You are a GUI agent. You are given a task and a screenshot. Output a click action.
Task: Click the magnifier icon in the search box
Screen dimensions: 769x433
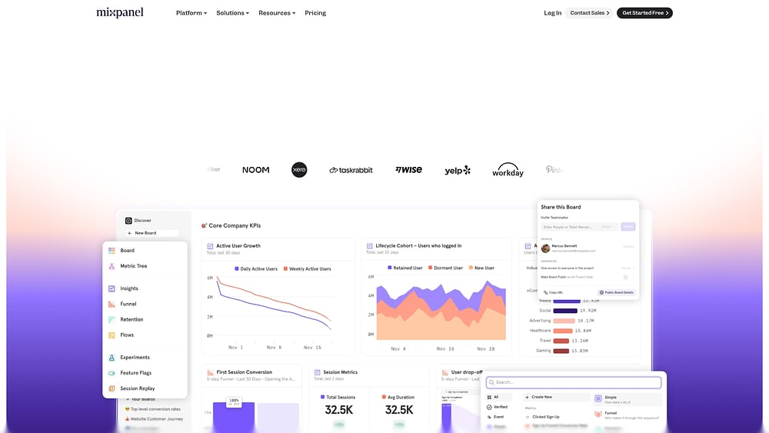[491, 382]
